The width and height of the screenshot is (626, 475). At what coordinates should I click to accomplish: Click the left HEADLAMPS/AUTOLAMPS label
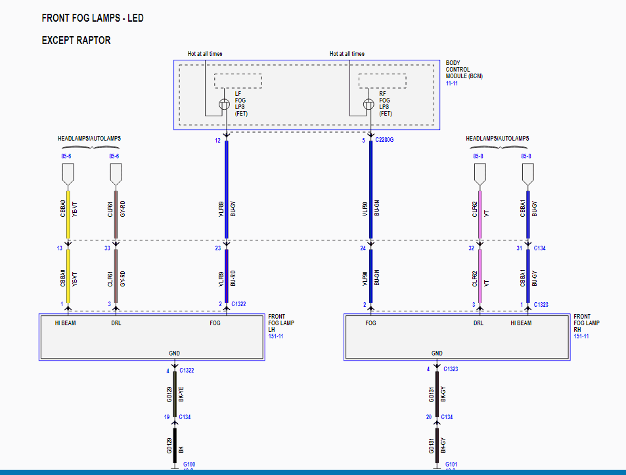pyautogui.click(x=89, y=139)
